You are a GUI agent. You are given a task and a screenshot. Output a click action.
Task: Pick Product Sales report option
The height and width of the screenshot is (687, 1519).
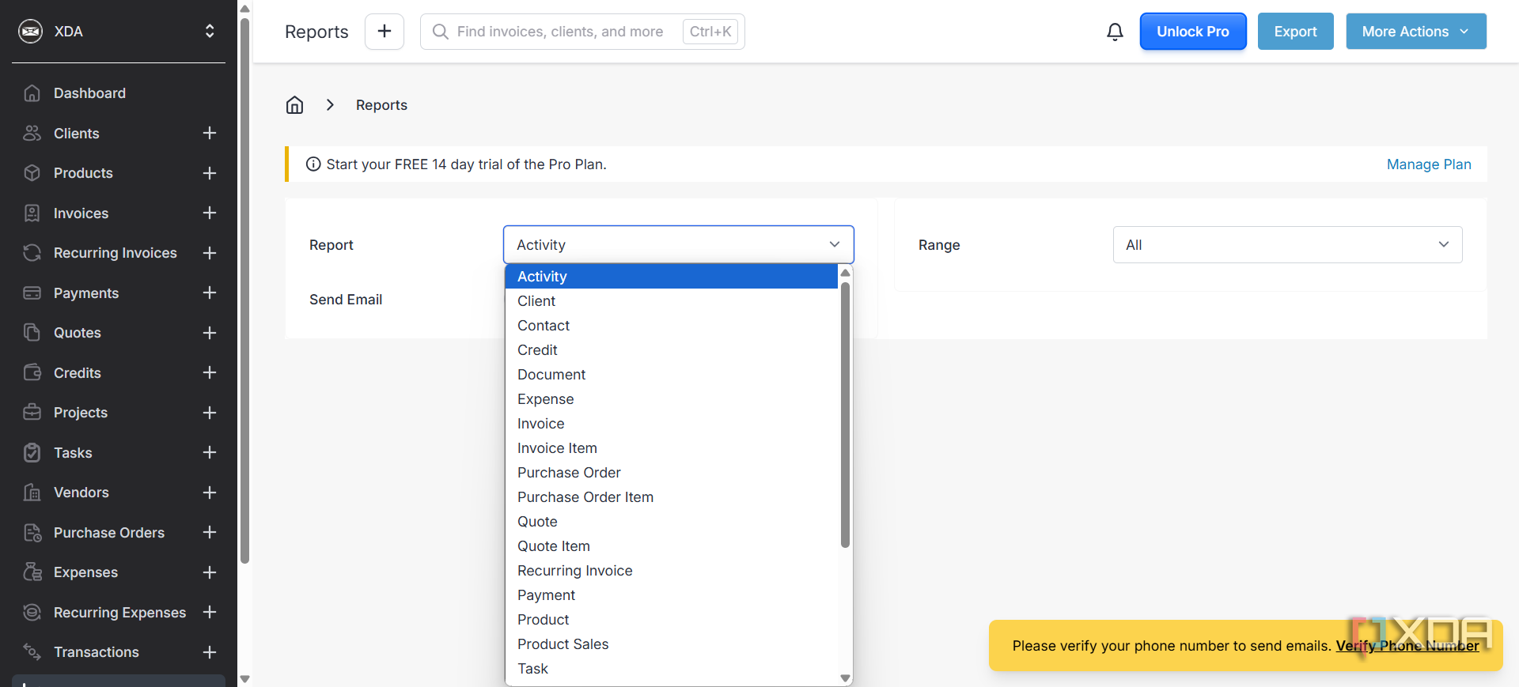point(672,644)
